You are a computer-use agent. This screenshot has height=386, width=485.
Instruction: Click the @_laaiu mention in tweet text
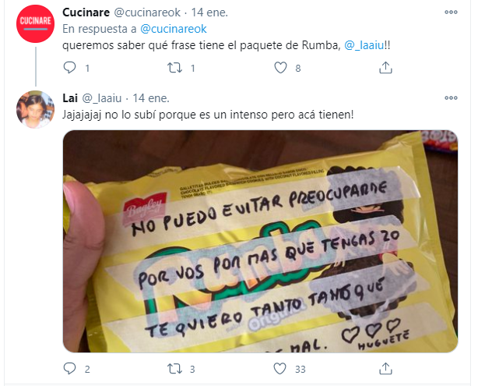pyautogui.click(x=364, y=45)
